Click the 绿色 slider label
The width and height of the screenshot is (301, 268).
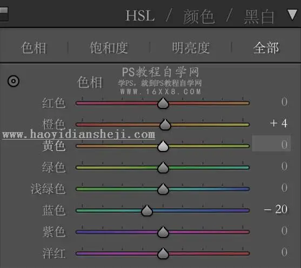click(x=53, y=167)
